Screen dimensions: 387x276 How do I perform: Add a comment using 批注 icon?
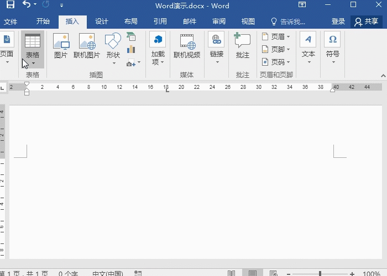pos(242,46)
